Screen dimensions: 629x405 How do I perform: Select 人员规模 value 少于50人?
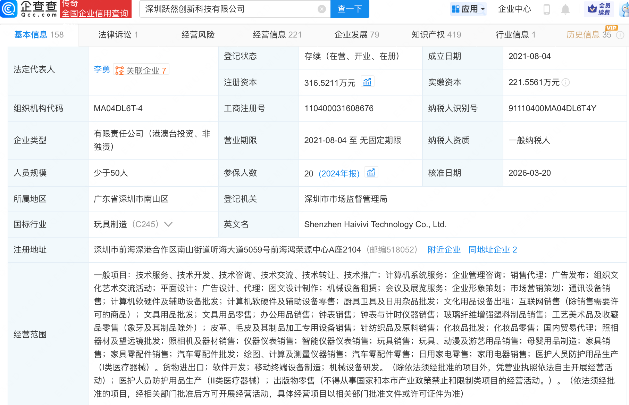point(111,173)
